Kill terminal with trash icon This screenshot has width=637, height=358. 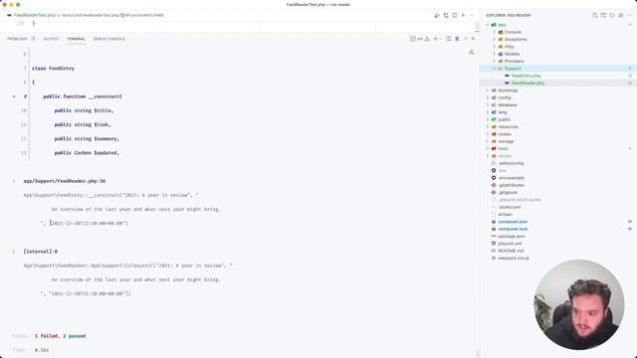point(457,39)
